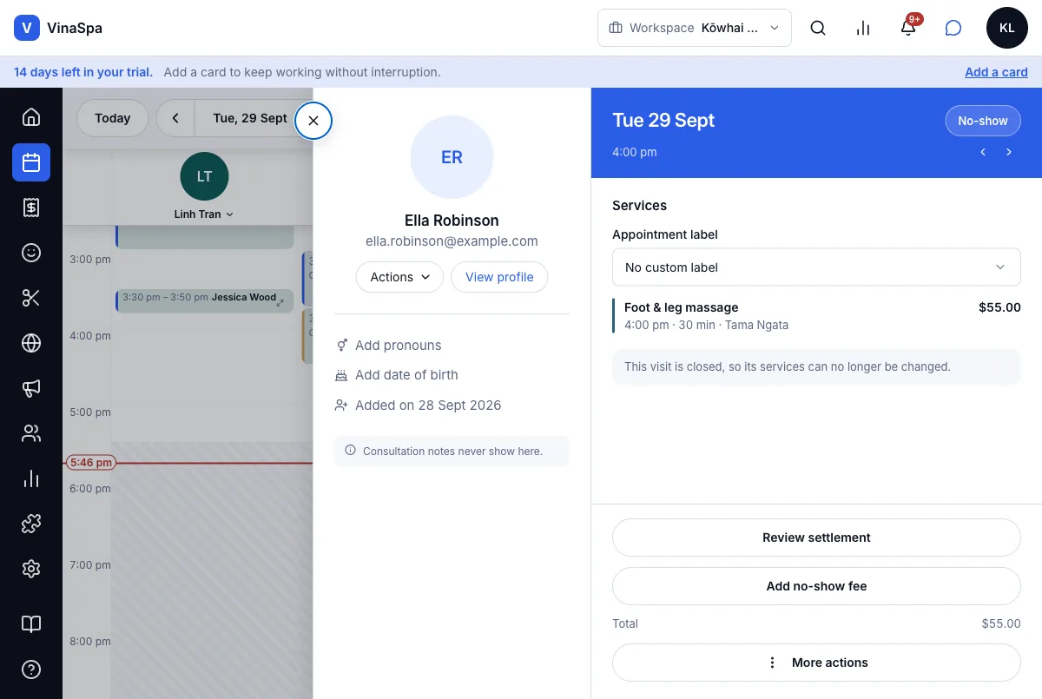Open the Team members icon in sidebar
1042x699 pixels.
tap(31, 433)
